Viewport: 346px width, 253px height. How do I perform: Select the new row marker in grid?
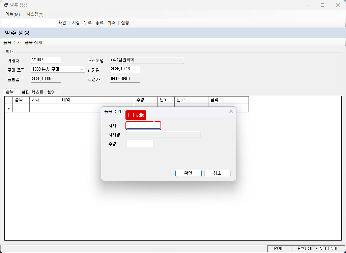(x=9, y=108)
